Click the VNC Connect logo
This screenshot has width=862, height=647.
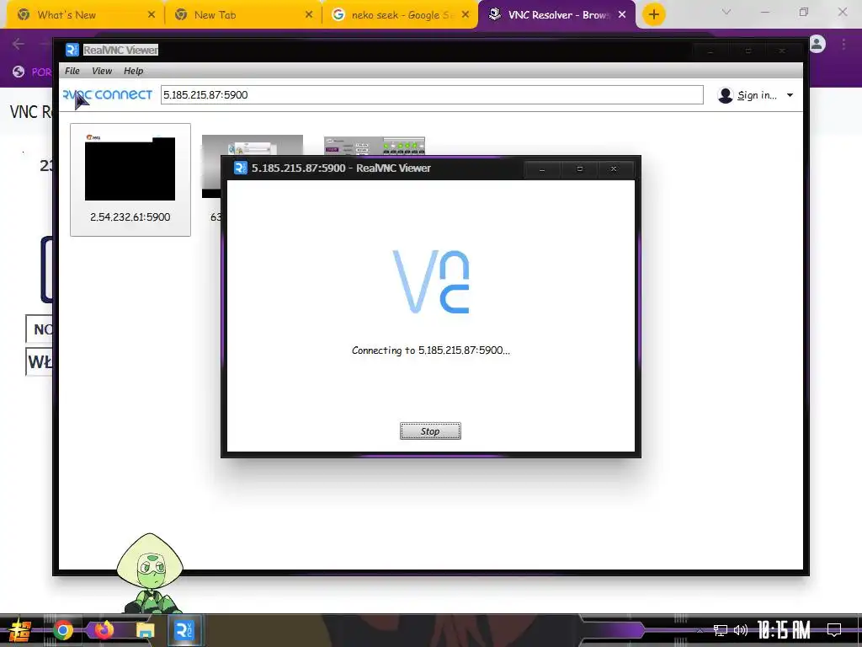[x=107, y=95]
